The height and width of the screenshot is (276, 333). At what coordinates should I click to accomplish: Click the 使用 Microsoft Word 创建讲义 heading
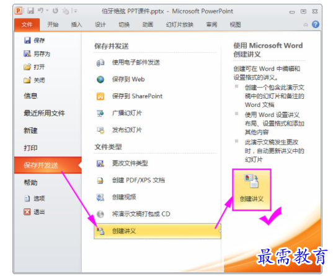coord(268,50)
